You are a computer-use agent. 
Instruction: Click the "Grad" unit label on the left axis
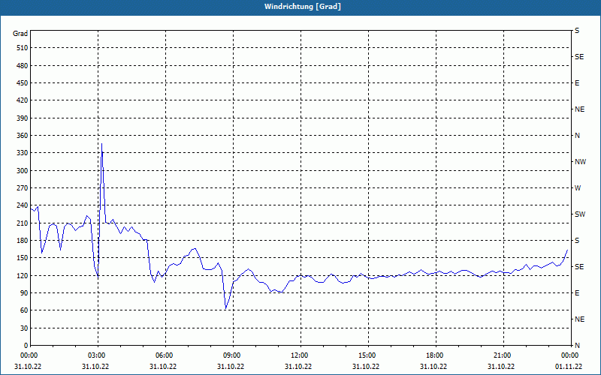click(x=20, y=34)
